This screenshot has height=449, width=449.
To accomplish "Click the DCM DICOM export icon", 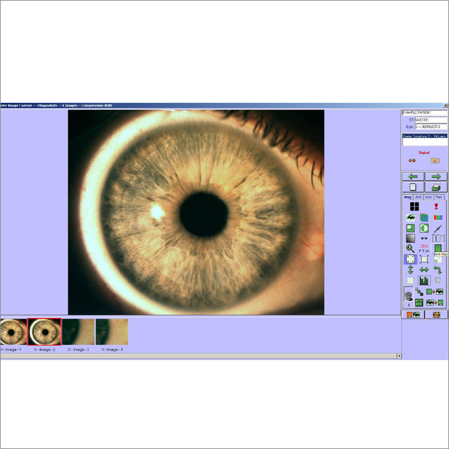I will pos(438,238).
